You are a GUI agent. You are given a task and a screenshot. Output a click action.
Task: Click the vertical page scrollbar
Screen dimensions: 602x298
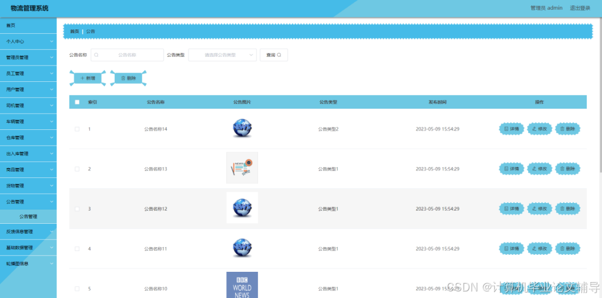pyautogui.click(x=600, y=96)
